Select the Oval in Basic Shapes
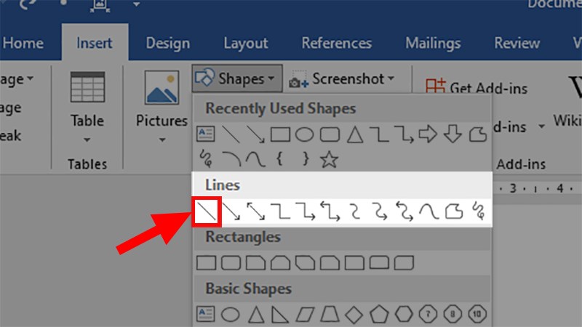This screenshot has height=327, width=582. [231, 315]
